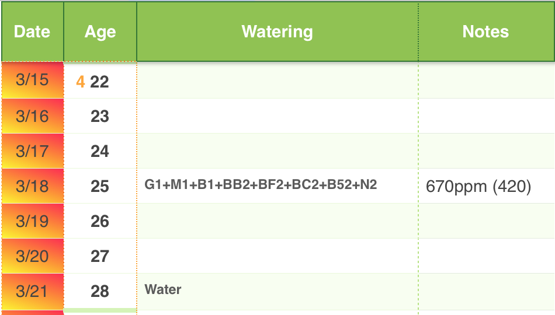Select the age 24 cell
This screenshot has height=315, width=555.
point(100,151)
